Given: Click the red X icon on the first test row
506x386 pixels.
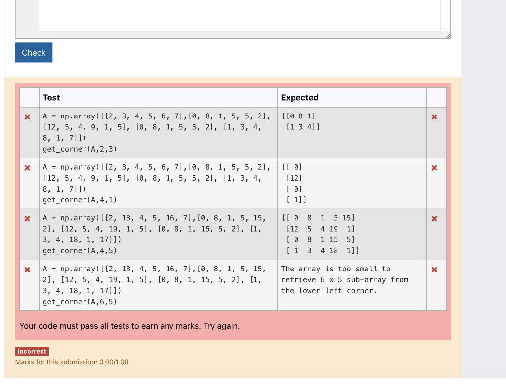Looking at the screenshot, I should click(28, 117).
